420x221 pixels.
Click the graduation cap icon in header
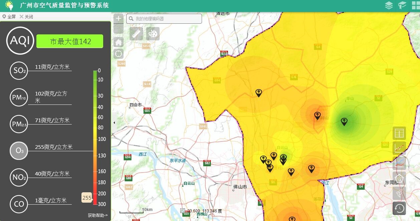[x=402, y=5]
